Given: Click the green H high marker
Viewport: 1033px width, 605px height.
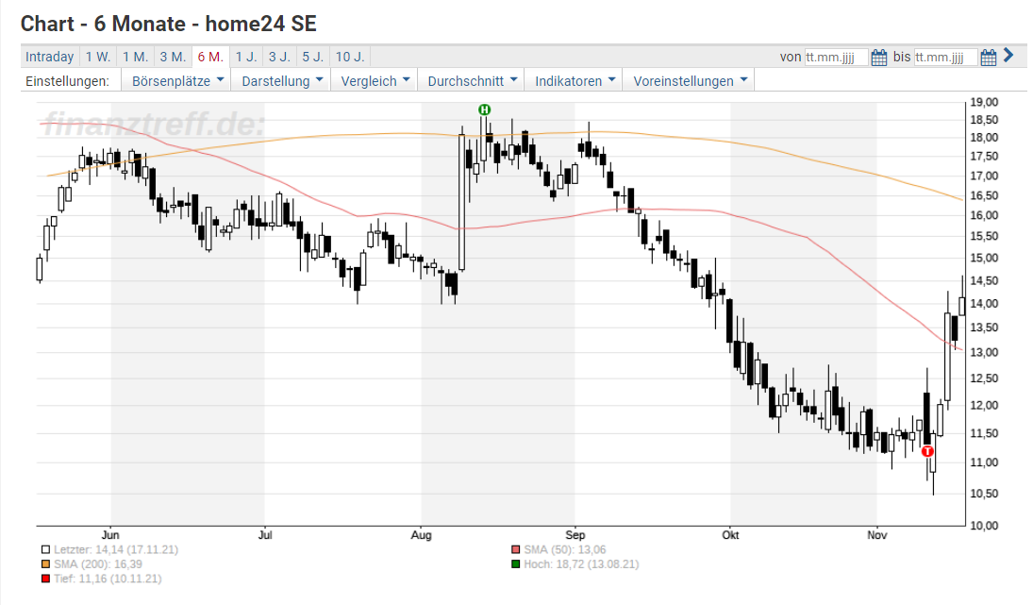Looking at the screenshot, I should 485,109.
